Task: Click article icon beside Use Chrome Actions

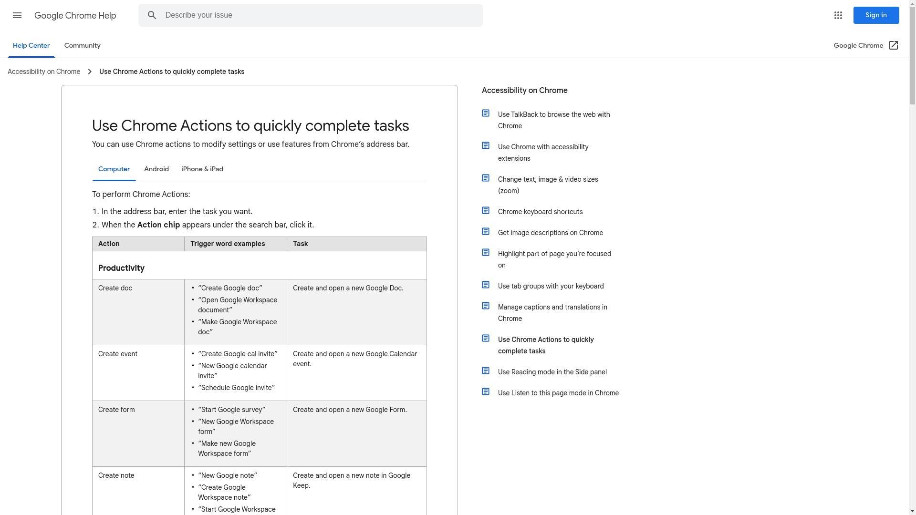Action: pos(486,338)
